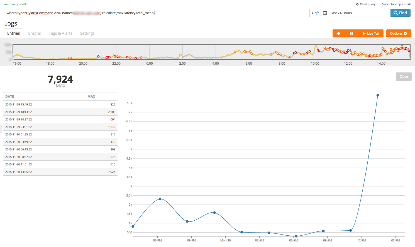
Task: Start Live Tail streaming
Action: (x=371, y=34)
